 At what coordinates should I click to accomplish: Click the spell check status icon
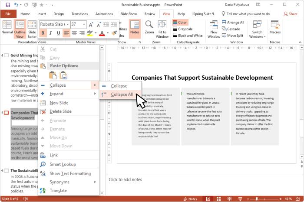(25, 199)
